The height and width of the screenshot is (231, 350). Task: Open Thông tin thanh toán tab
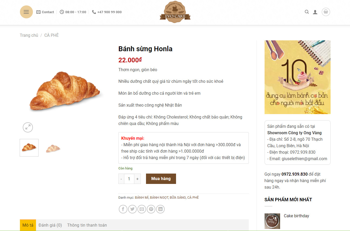tap(87, 225)
